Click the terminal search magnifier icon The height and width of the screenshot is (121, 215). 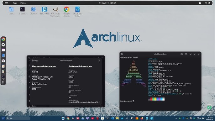point(122,54)
